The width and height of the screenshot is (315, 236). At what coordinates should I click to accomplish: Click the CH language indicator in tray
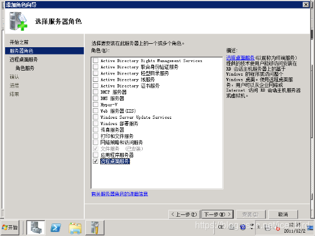click(x=221, y=227)
